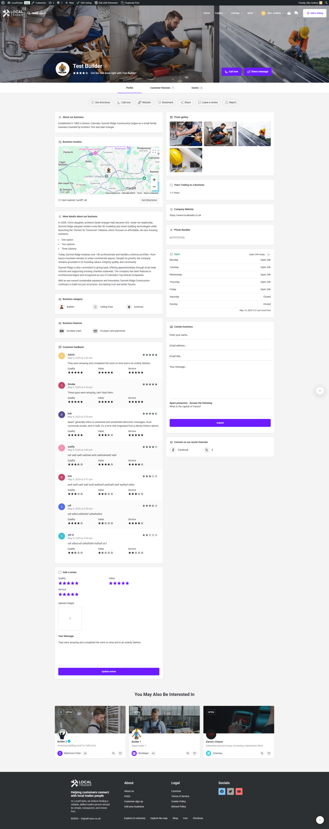Toggle the heart on Builder 1 card
Screen dimensions: 329x829
(x=195, y=753)
